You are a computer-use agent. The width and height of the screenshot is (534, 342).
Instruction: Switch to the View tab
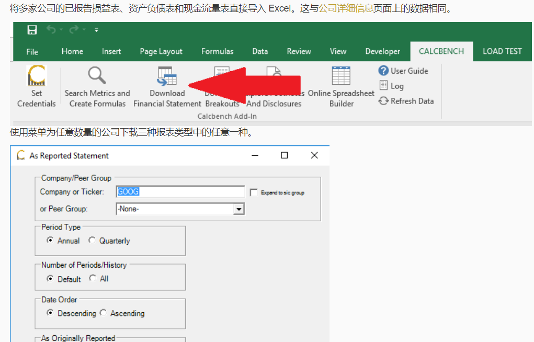pos(338,51)
